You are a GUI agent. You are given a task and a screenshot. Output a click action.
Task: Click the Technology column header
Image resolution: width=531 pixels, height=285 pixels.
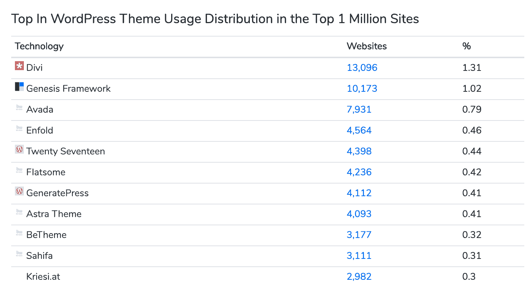39,46
